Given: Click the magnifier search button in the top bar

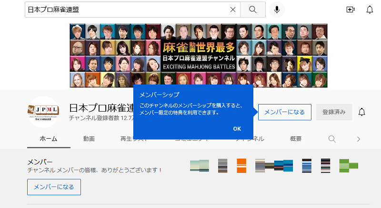Looking at the screenshot, I should tap(253, 9).
